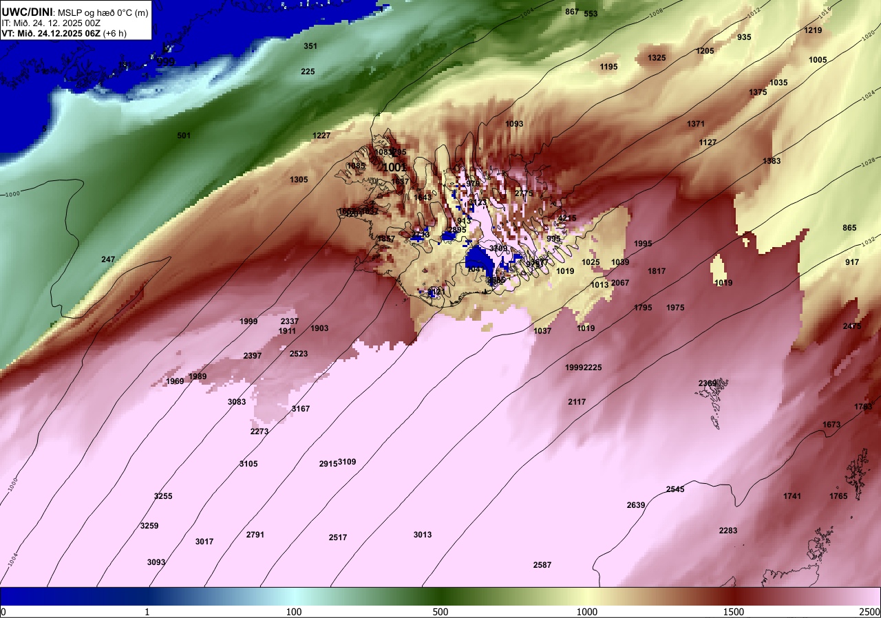Viewport: 881px width, 618px height.
Task: Click the 1037 height value
Action: (x=542, y=331)
